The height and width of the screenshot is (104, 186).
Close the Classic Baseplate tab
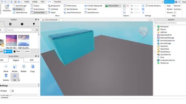click(x=59, y=20)
